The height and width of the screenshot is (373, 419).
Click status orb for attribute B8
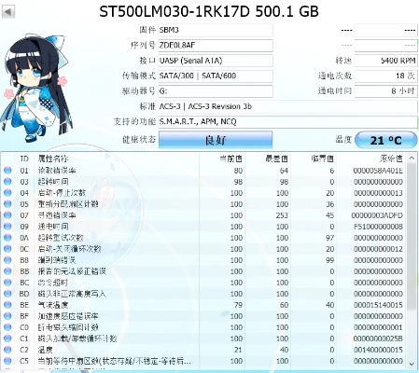pos(7,260)
